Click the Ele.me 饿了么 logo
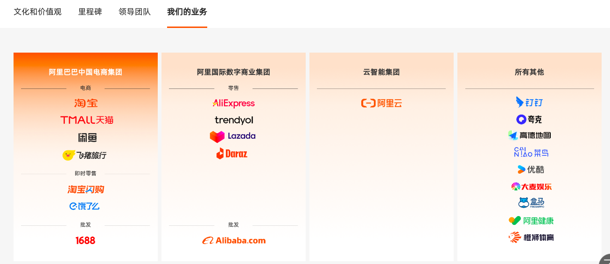 (84, 206)
